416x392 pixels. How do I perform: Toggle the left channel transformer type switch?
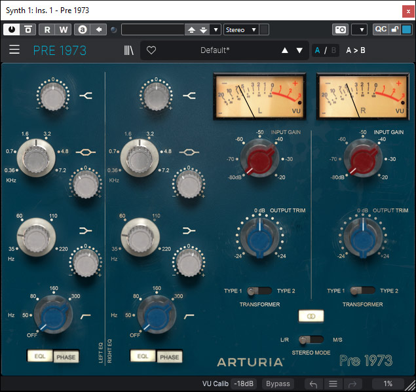click(x=259, y=291)
